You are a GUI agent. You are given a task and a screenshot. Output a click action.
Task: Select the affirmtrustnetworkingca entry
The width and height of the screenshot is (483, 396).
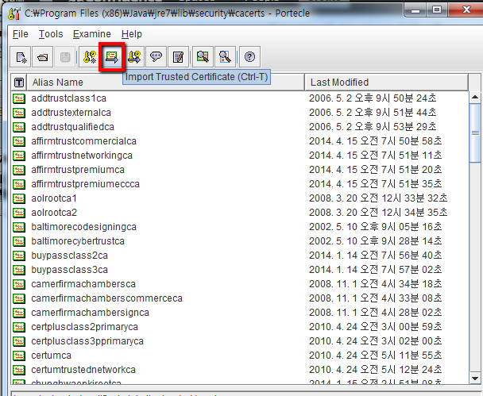[x=82, y=156]
